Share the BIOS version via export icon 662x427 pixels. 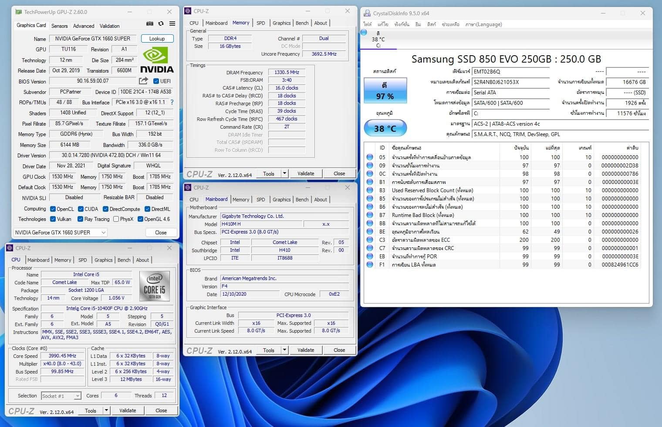(x=143, y=81)
